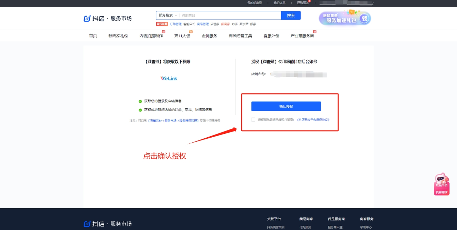Image resolution: width=457 pixels, height=230 pixels.
Task: Click 我的优惠券 in the top bar
Action: point(255,3)
